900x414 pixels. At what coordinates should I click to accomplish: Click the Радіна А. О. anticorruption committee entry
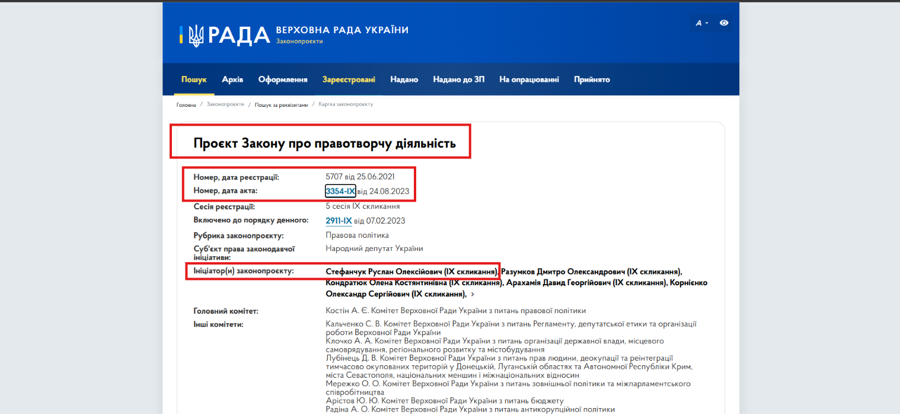click(x=471, y=409)
